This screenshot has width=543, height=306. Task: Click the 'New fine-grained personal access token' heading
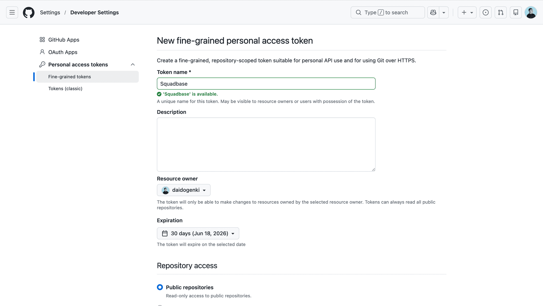[235, 41]
